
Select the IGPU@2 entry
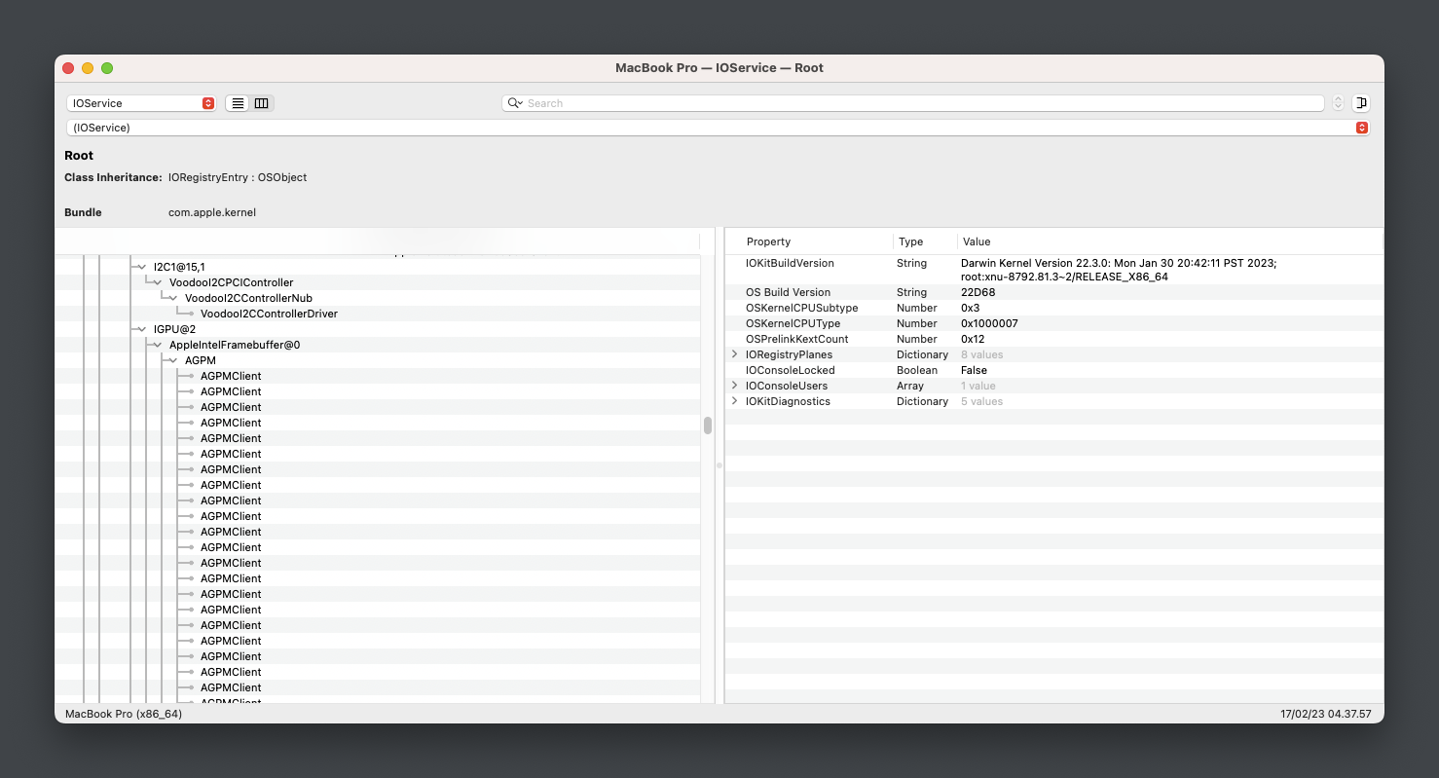174,329
